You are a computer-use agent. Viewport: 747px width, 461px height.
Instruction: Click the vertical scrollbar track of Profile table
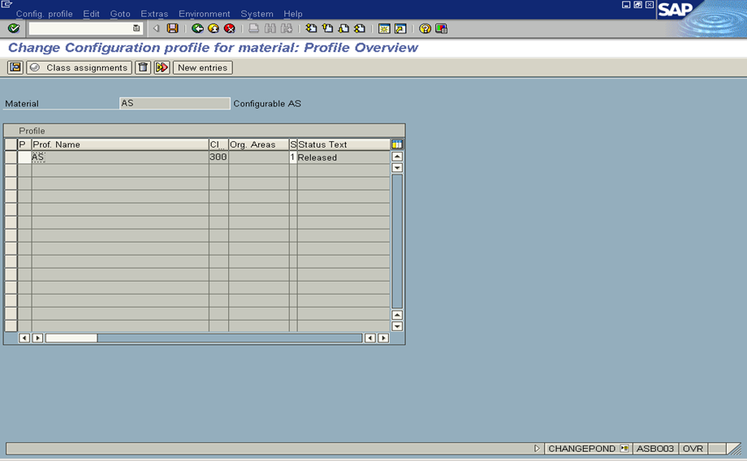point(397,241)
